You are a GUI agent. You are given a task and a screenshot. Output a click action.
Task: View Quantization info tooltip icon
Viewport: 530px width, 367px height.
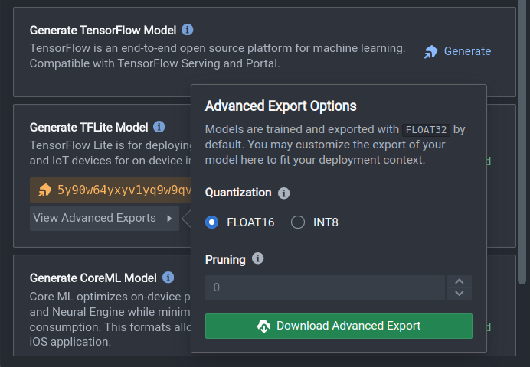pos(283,193)
